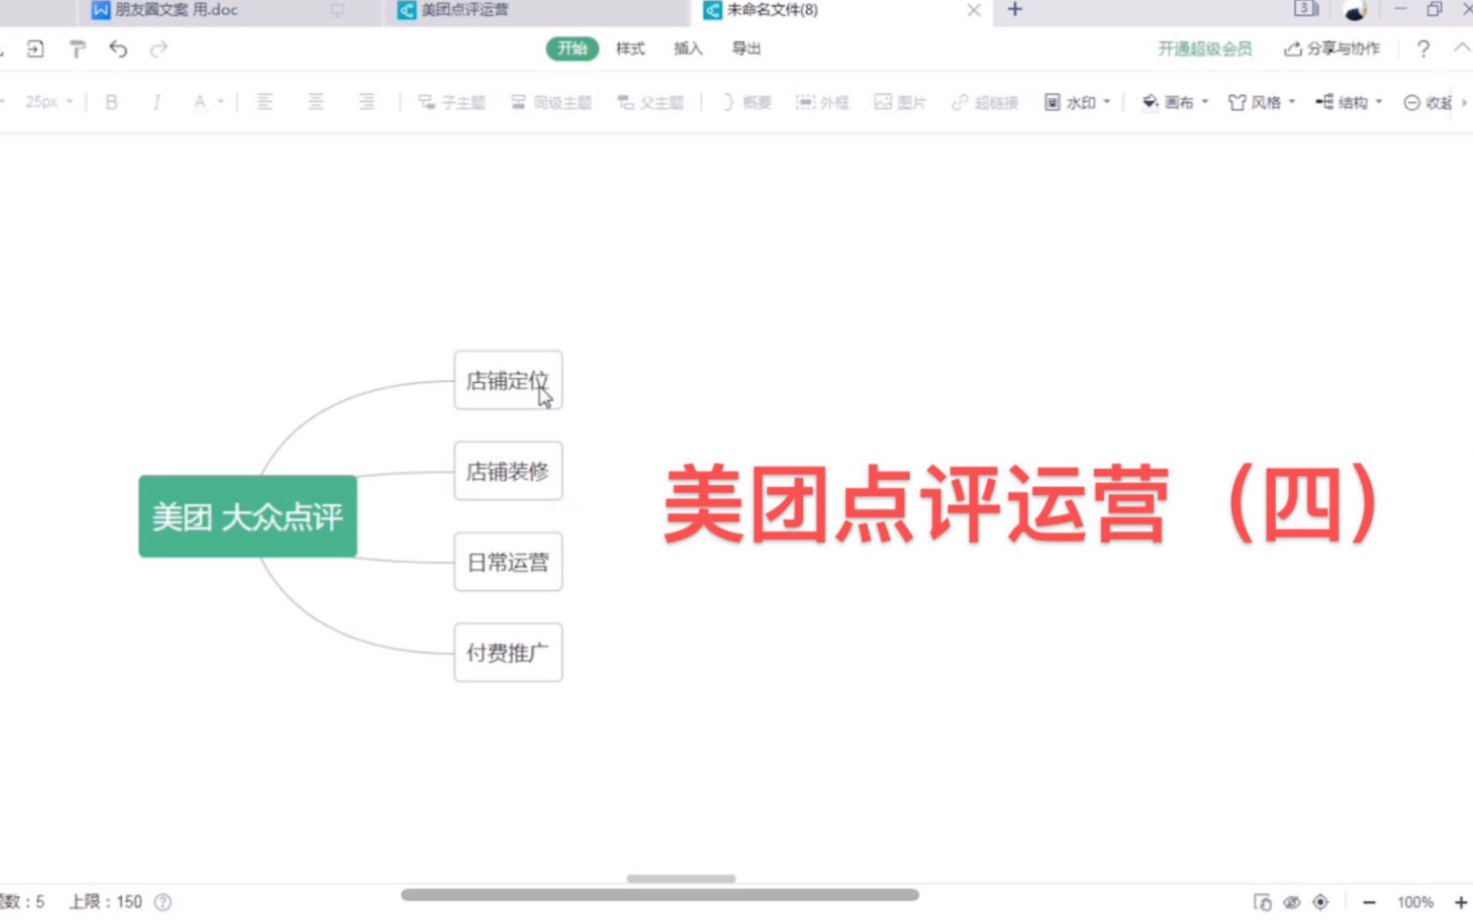Open the 风格 style dropdown

[x=1262, y=102]
